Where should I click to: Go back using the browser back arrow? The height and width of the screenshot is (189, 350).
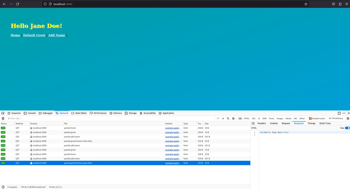coord(4,4)
